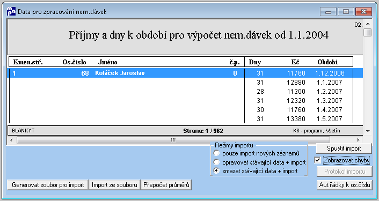Click the amount '11200'
Viewport: 379px width, 201px height.
coord(296,92)
